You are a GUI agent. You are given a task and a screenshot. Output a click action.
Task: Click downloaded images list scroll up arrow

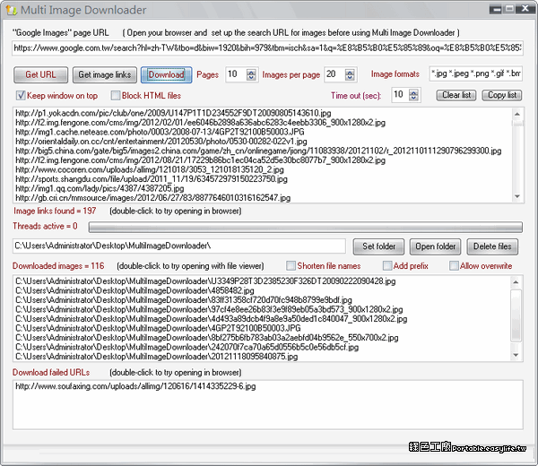point(516,282)
